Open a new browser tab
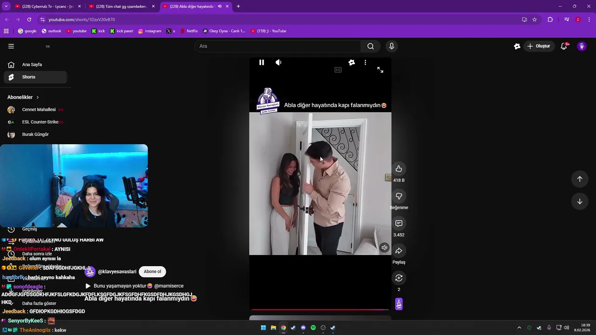 [x=238, y=7]
